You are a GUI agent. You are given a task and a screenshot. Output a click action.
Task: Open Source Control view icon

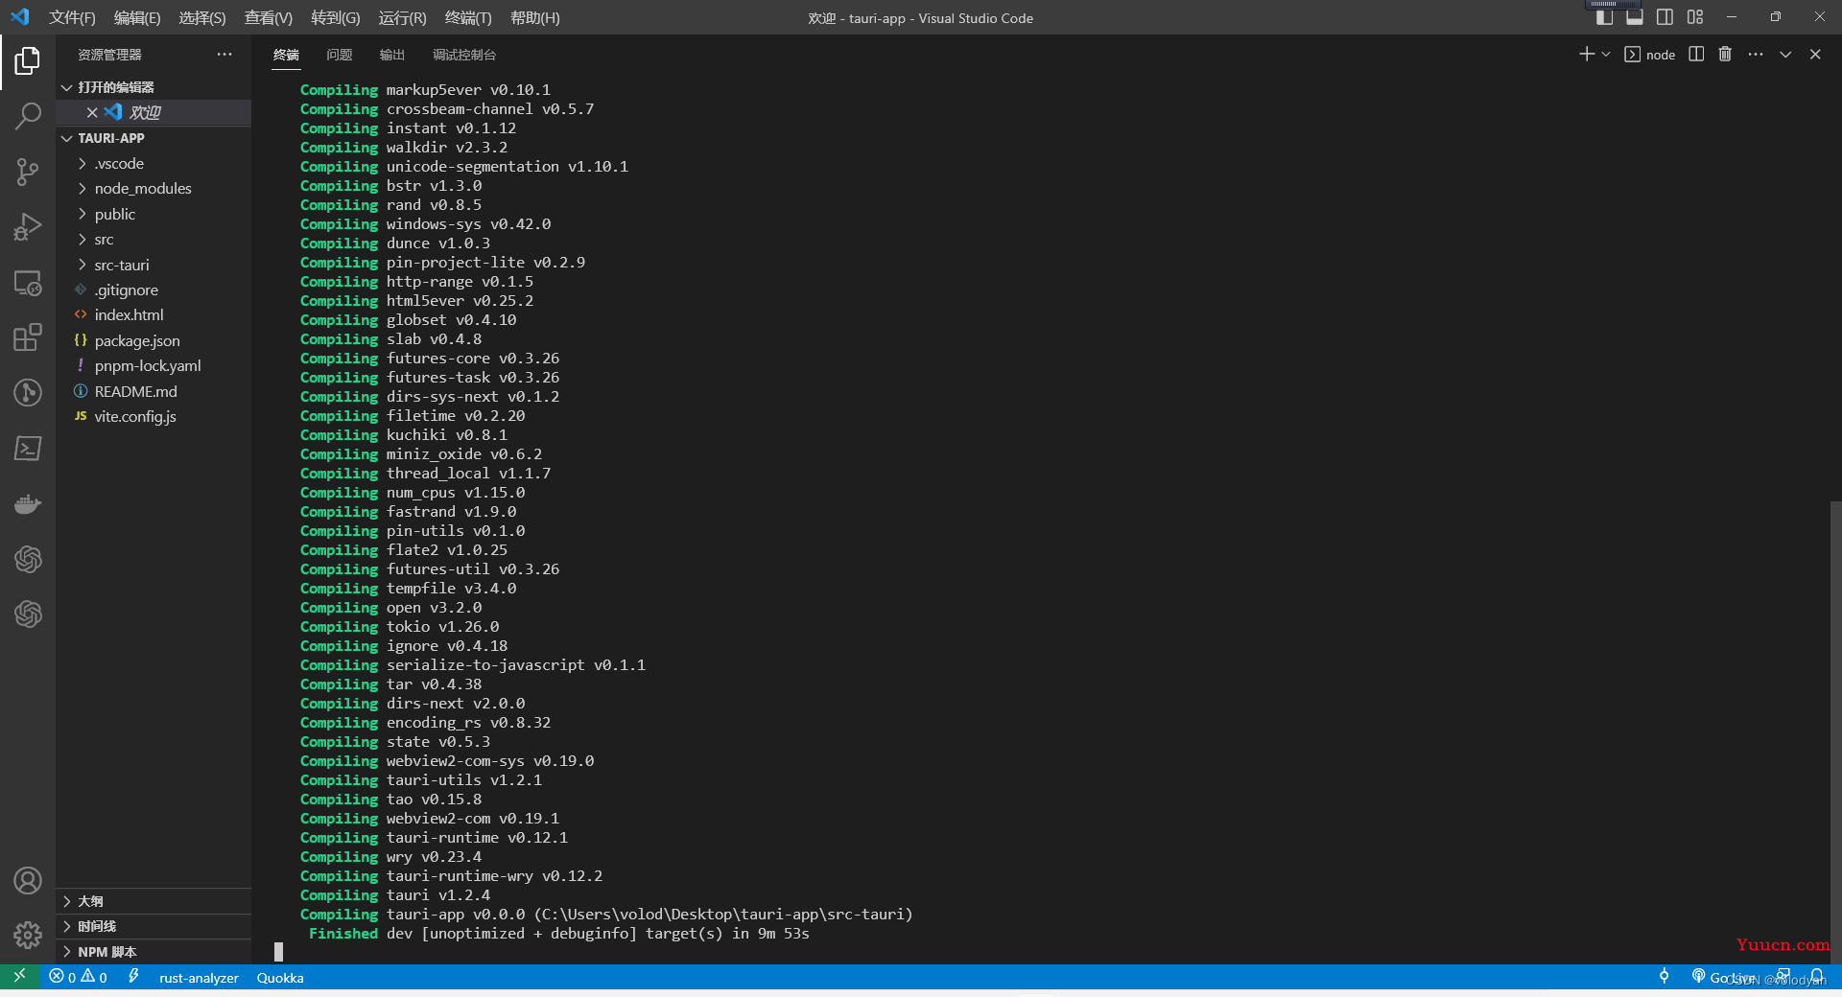click(28, 173)
